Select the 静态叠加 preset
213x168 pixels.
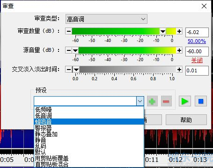tap(89, 134)
